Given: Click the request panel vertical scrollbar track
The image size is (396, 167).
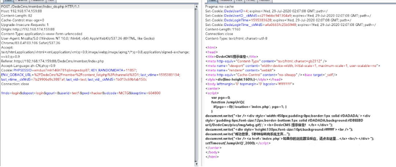Looking at the screenshot, I should tap(195, 84).
